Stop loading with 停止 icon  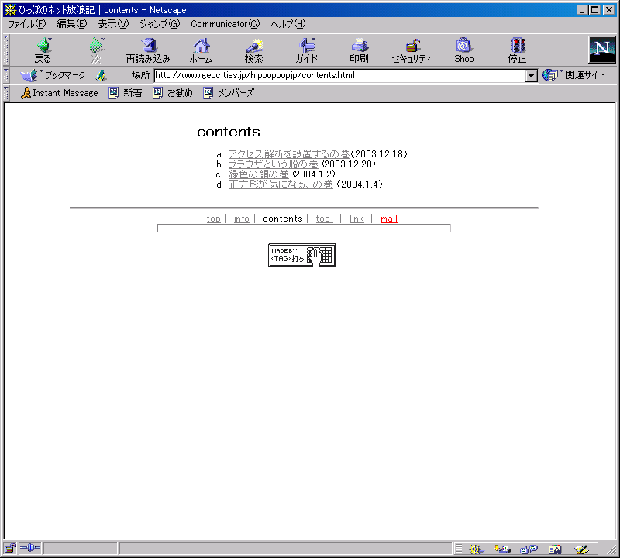point(517,50)
